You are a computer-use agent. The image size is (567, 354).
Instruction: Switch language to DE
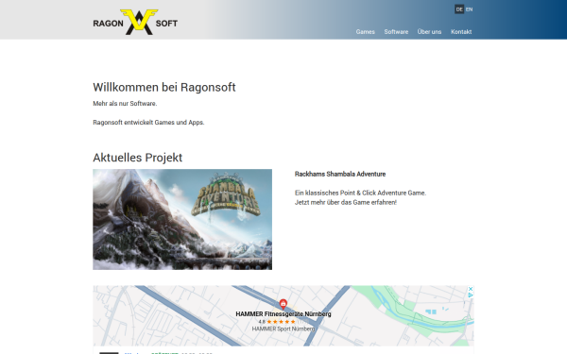[x=459, y=9]
